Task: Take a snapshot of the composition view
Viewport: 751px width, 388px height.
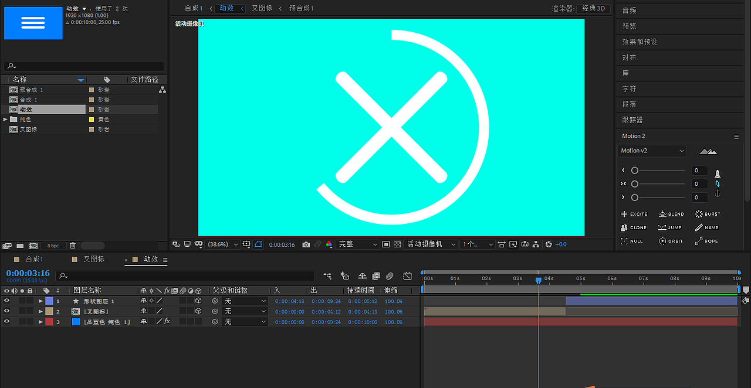Action: 306,244
